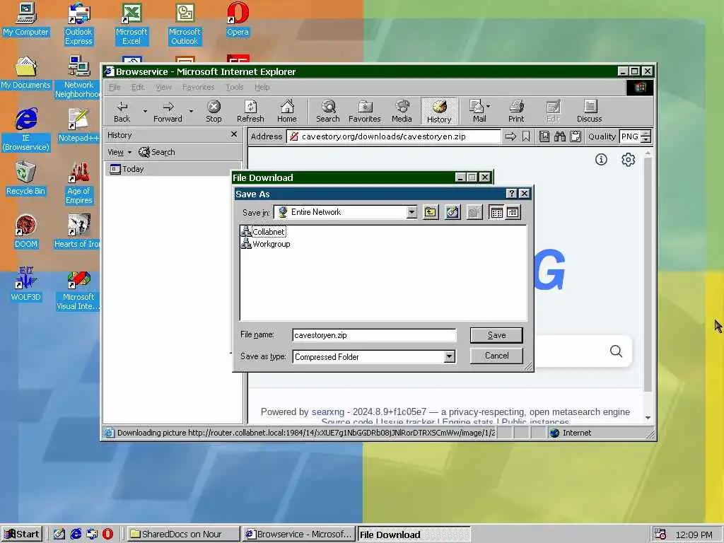Click the binoculars find icon in address toolbar
This screenshot has width=724, height=543.
pyautogui.click(x=560, y=136)
